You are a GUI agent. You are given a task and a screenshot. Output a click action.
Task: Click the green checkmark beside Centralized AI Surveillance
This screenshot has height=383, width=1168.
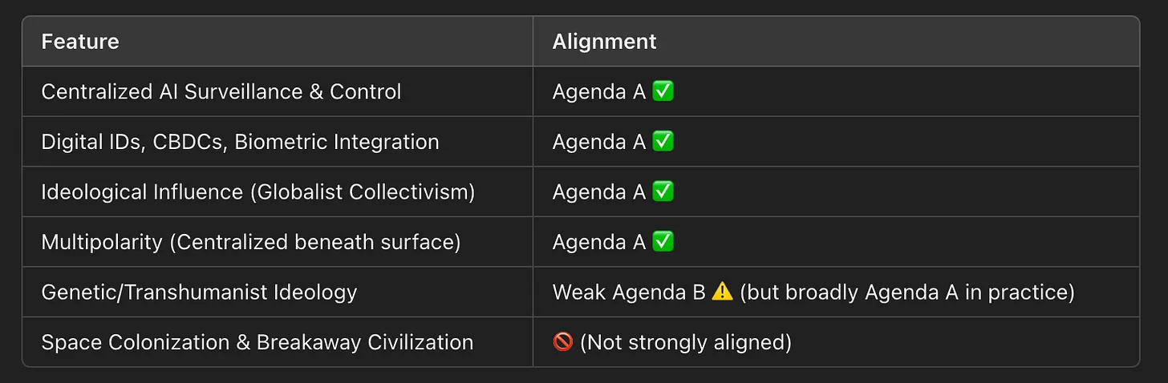pos(663,91)
